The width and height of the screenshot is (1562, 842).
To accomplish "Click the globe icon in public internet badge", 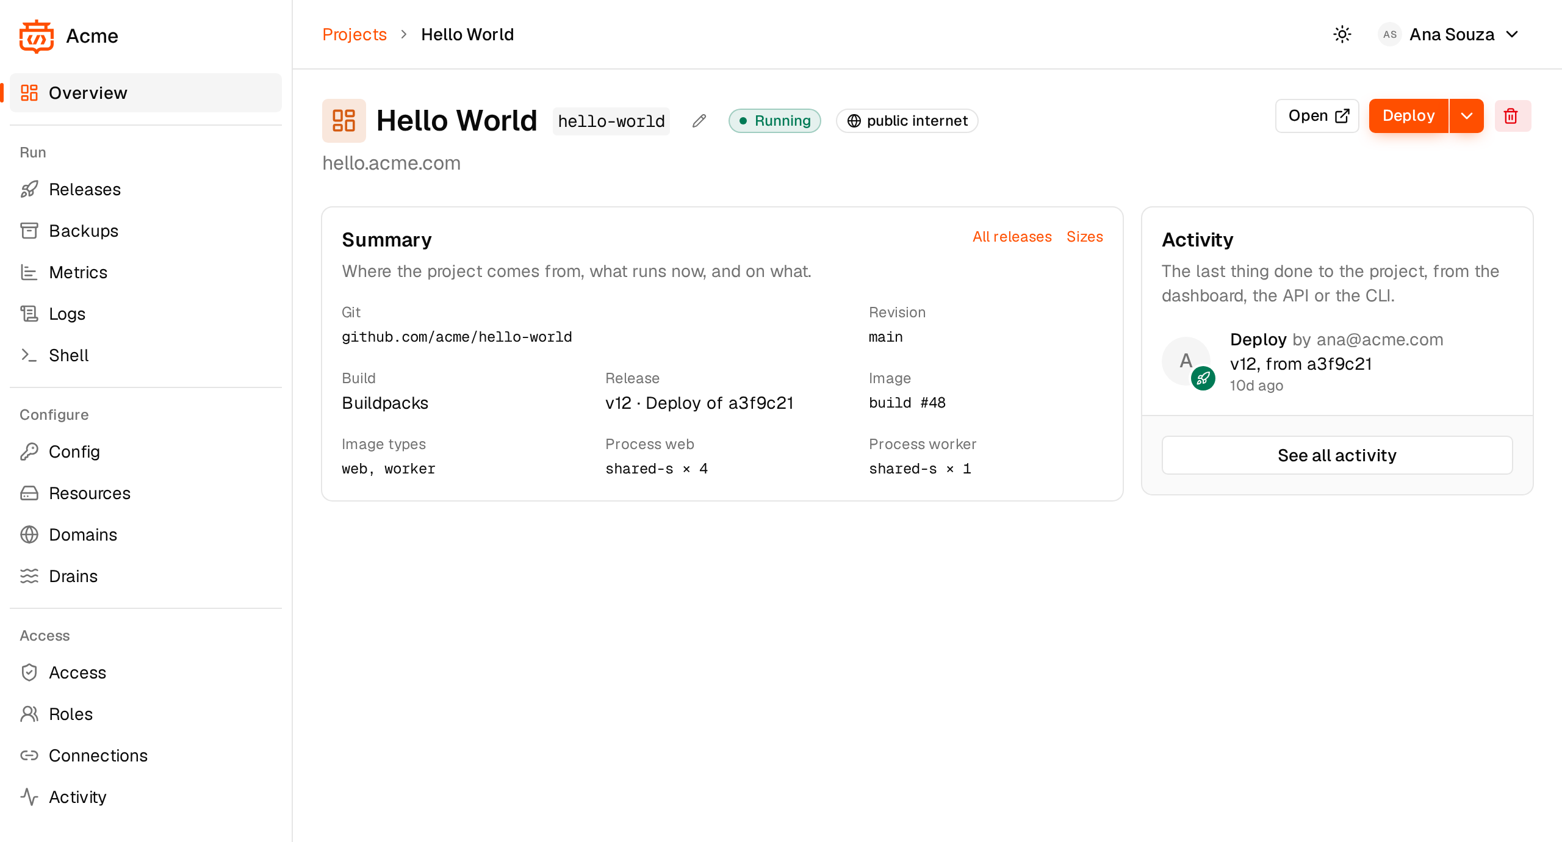I will tap(854, 121).
